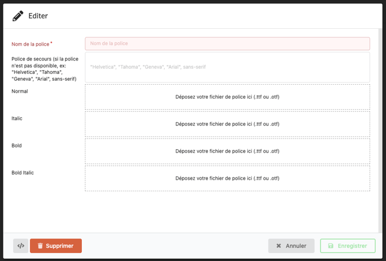Click the X icon on Annuler
The width and height of the screenshot is (386, 261).
click(x=279, y=246)
